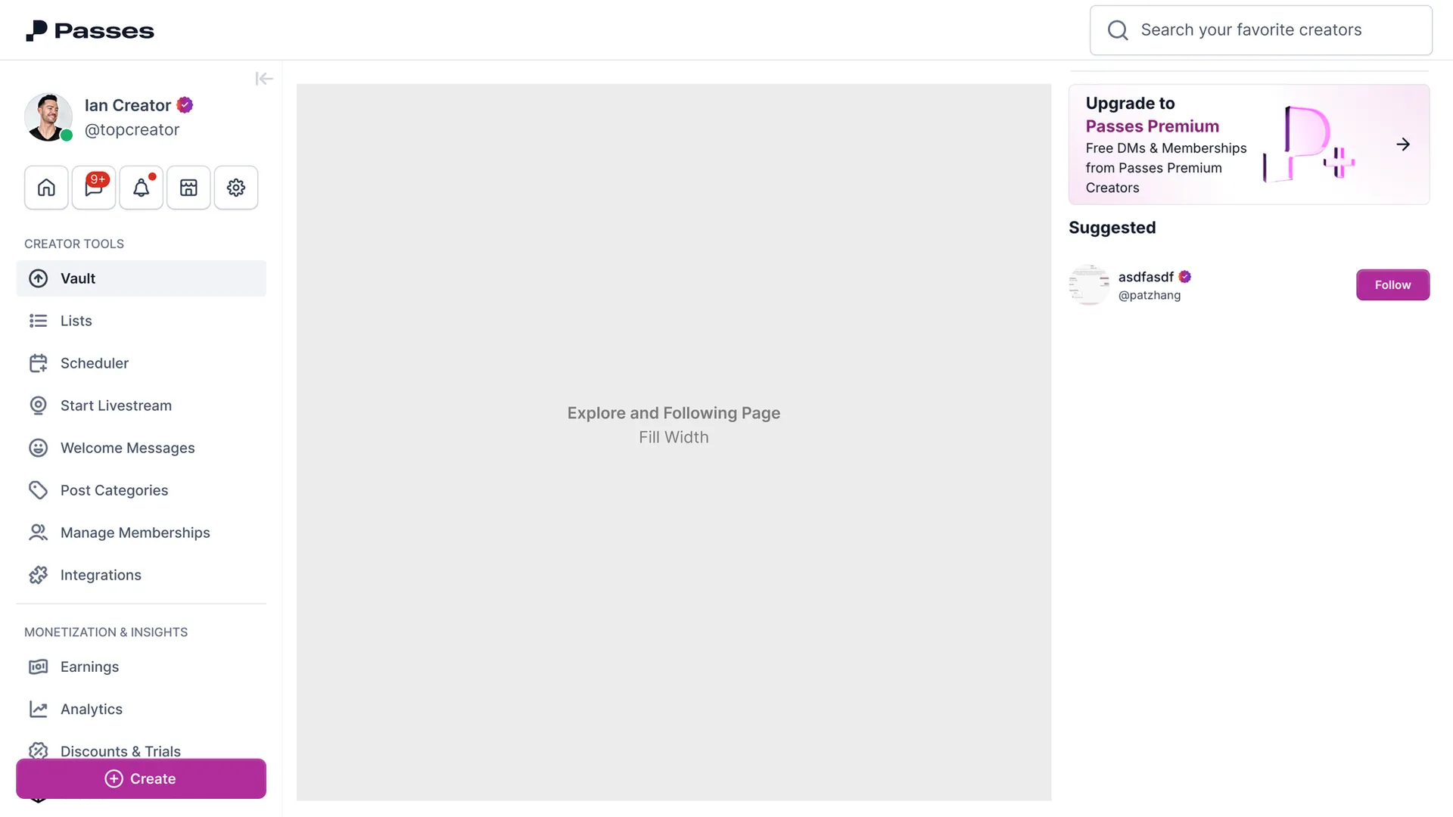Open Vault in Creator Tools
Screen dimensions: 1453x817
click(141, 278)
